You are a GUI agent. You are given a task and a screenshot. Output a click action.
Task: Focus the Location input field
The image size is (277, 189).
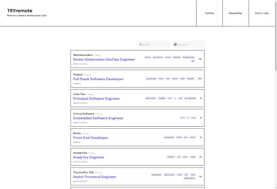189,45
